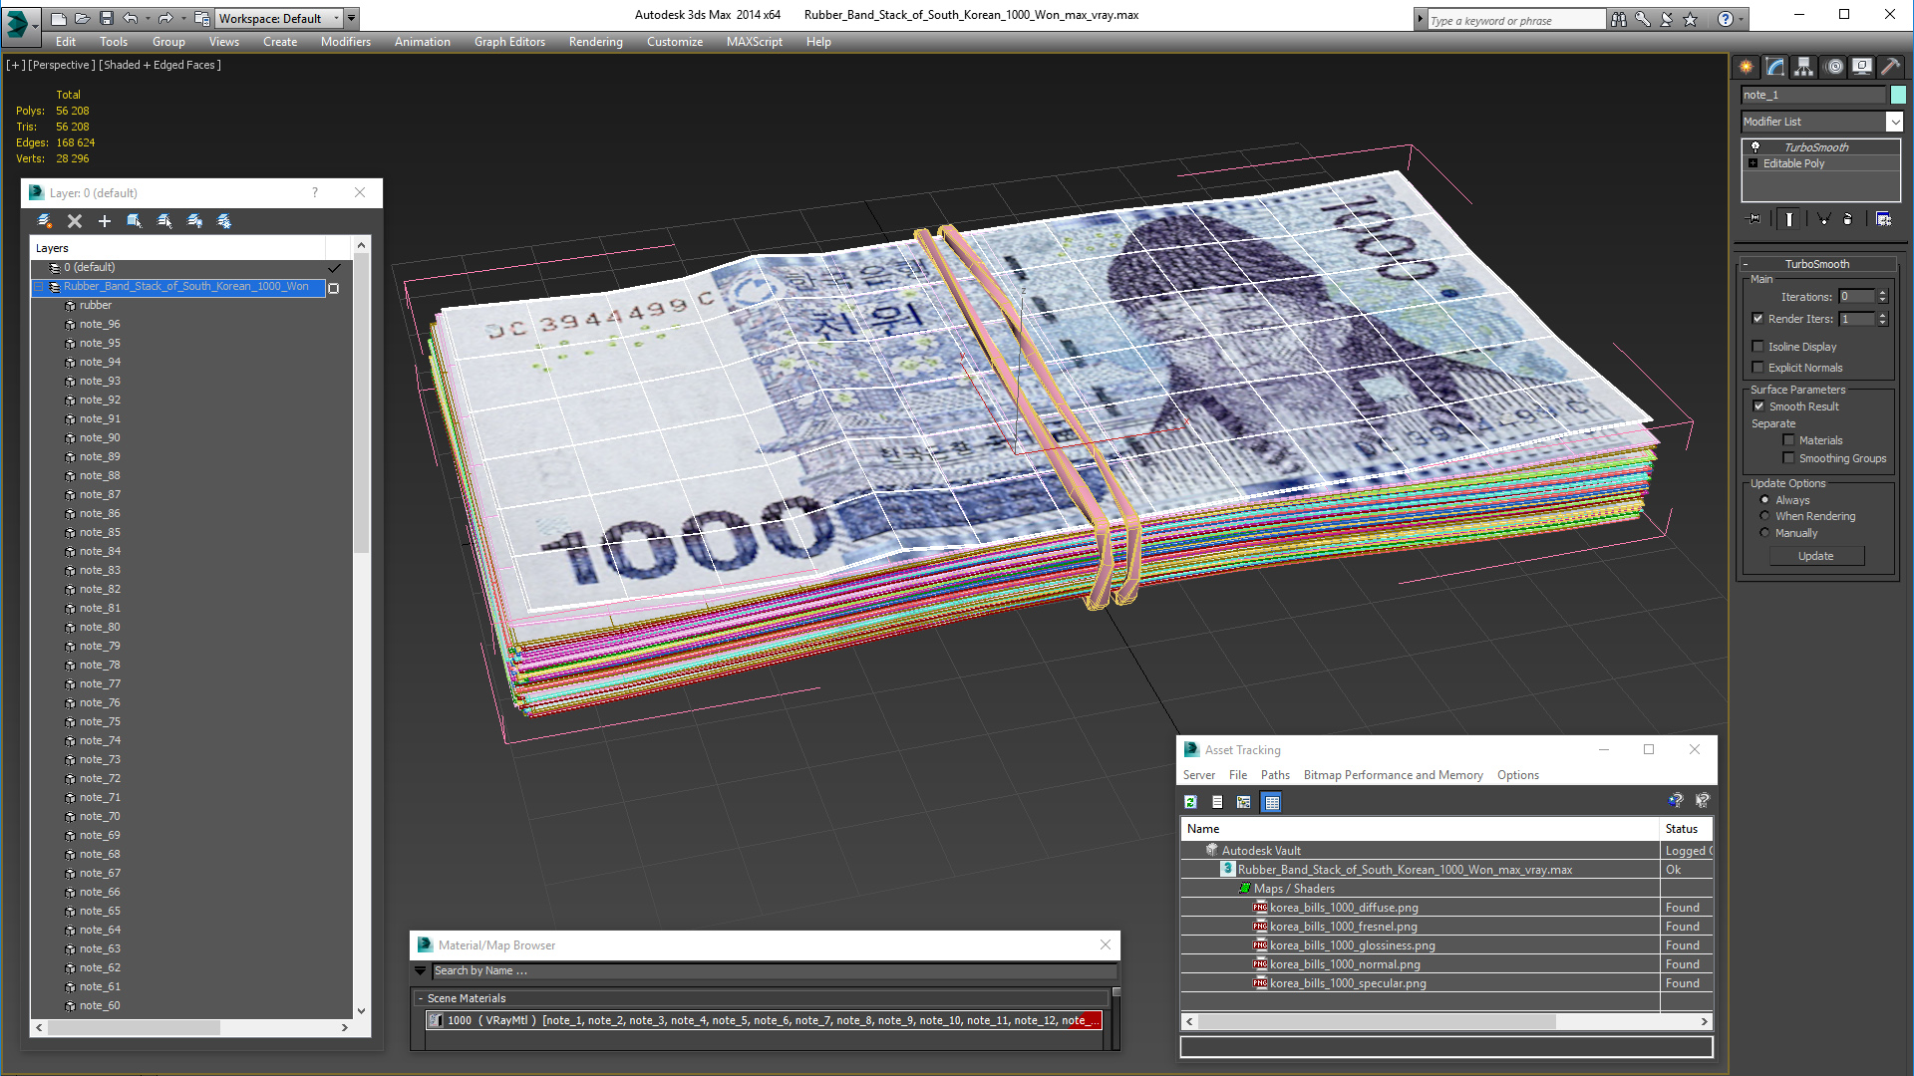The height and width of the screenshot is (1076, 1914).
Task: Click the Undo arrow icon
Action: 131,18
